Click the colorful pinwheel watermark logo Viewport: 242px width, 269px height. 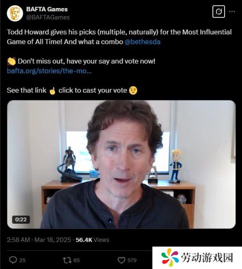170,257
